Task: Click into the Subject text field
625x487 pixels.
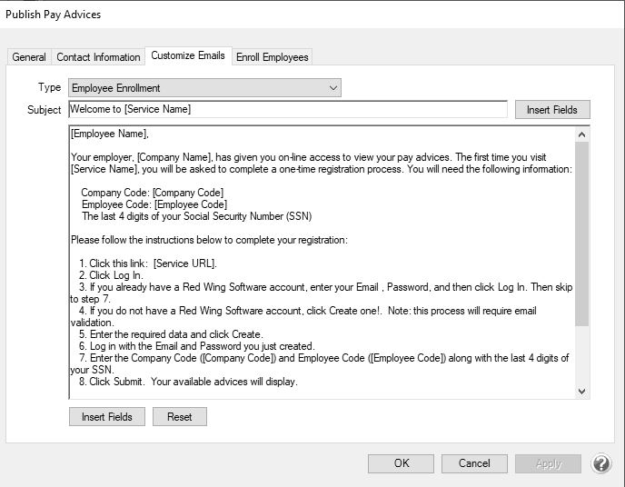Action: coord(287,110)
